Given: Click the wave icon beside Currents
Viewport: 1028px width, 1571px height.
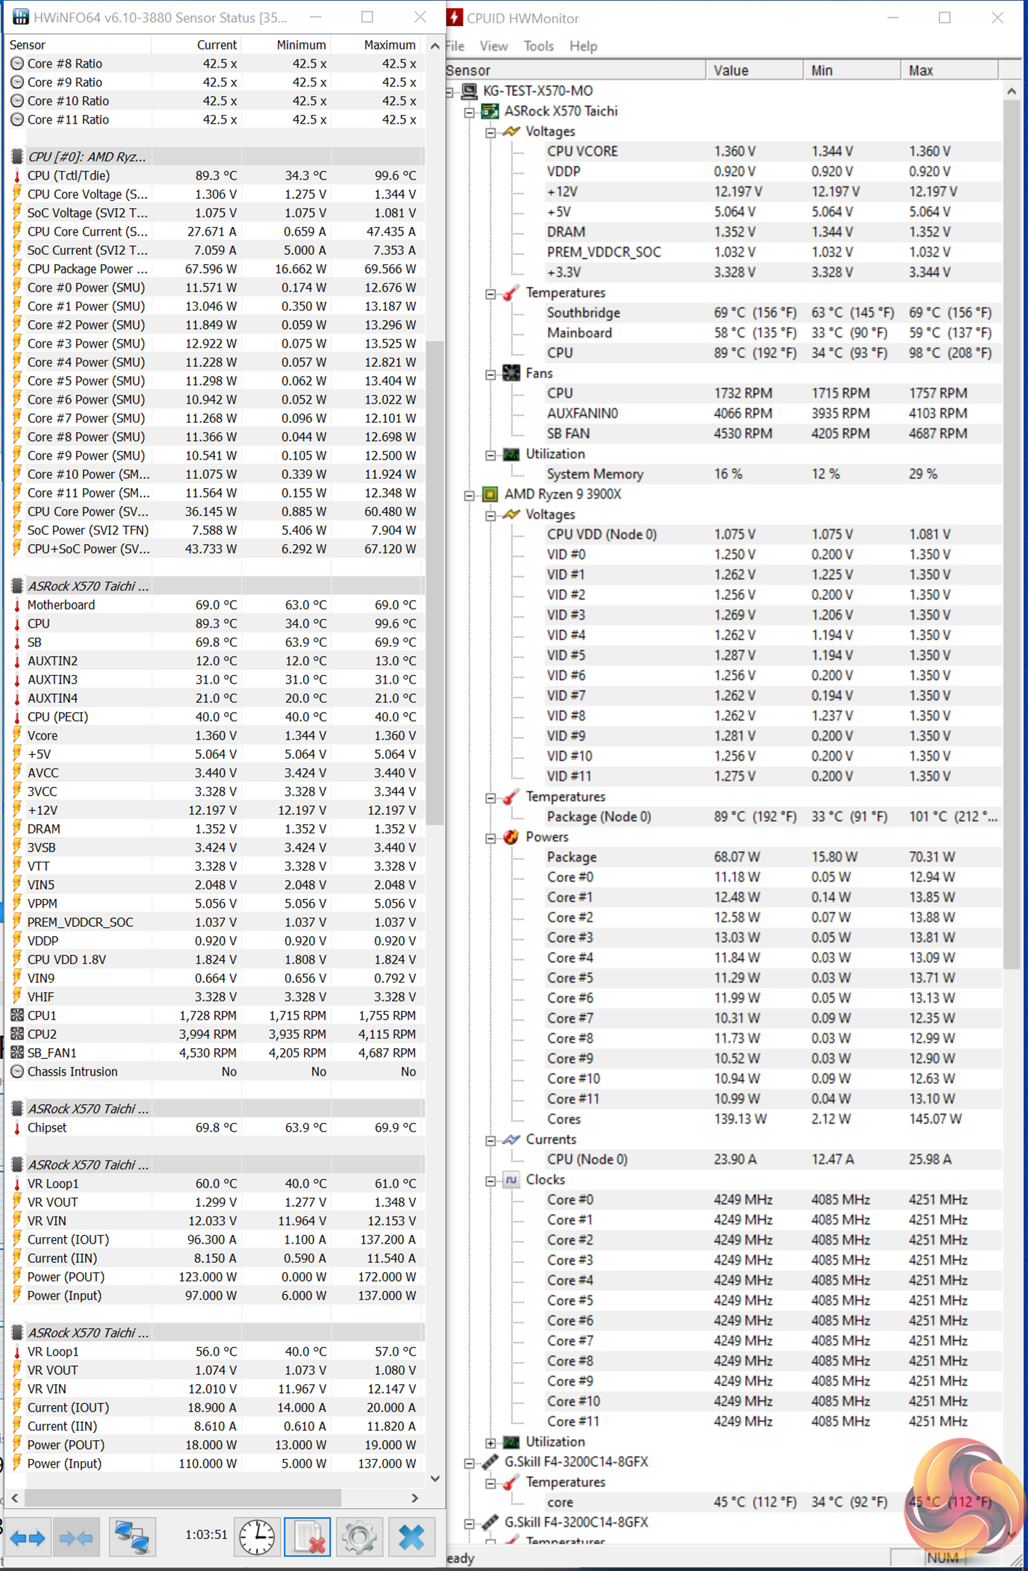Looking at the screenshot, I should point(511,1140).
